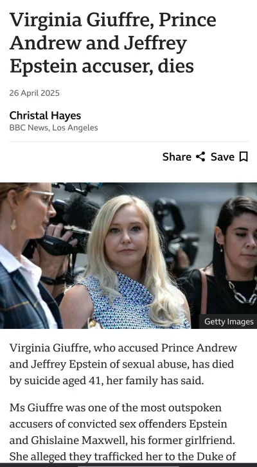This screenshot has height=467, width=257.
Task: Click 'by suicide aged 41' sentence line
Action: pyautogui.click(x=106, y=380)
